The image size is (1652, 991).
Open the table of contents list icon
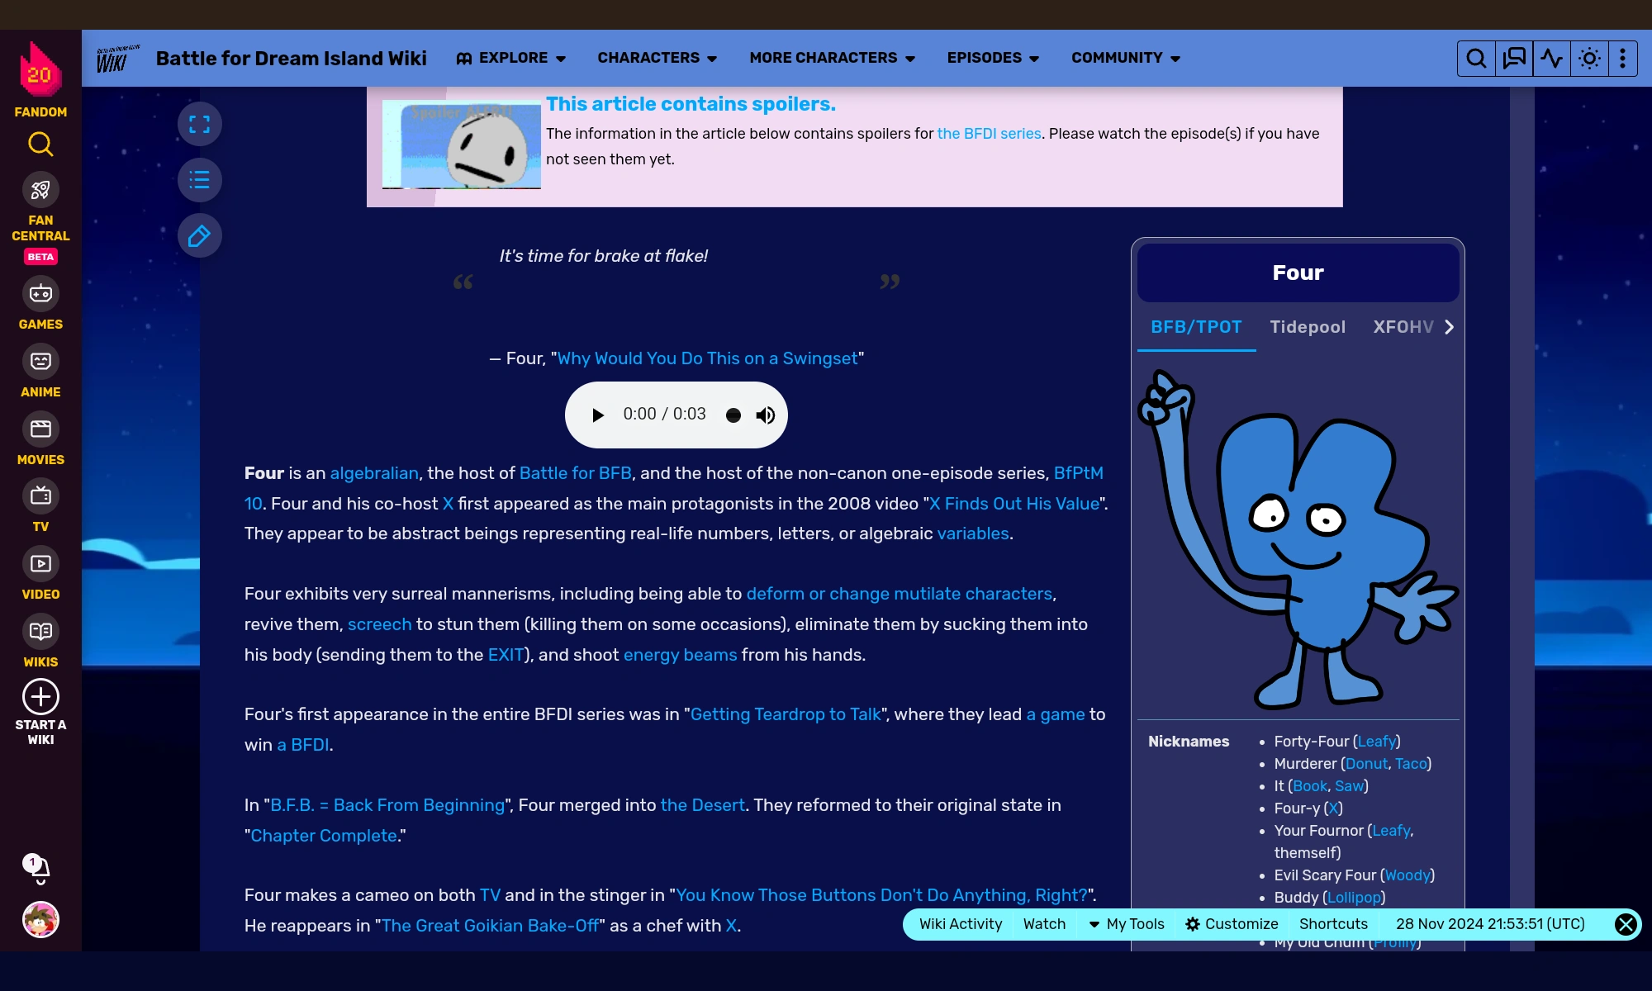point(199,180)
